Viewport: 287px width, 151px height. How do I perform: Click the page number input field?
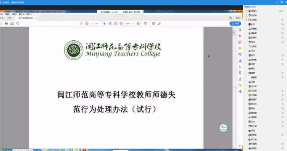(x=93, y=23)
